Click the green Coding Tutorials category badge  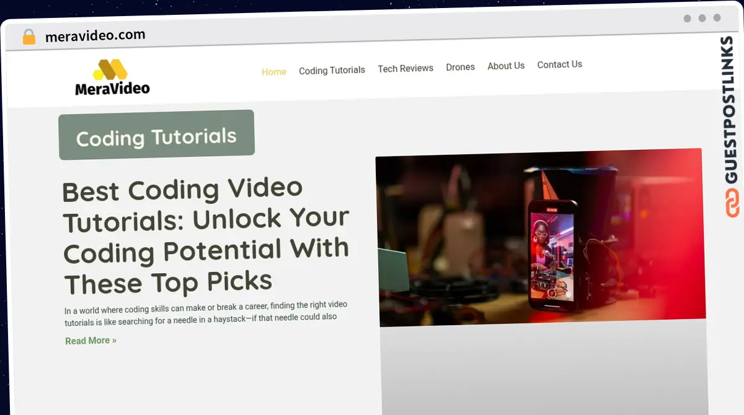coord(156,135)
